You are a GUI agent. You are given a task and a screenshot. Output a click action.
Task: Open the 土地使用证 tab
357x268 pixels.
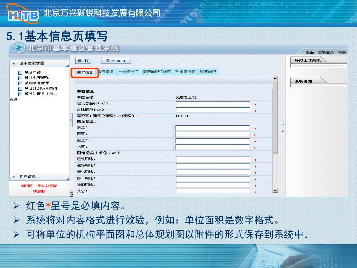tap(128, 72)
